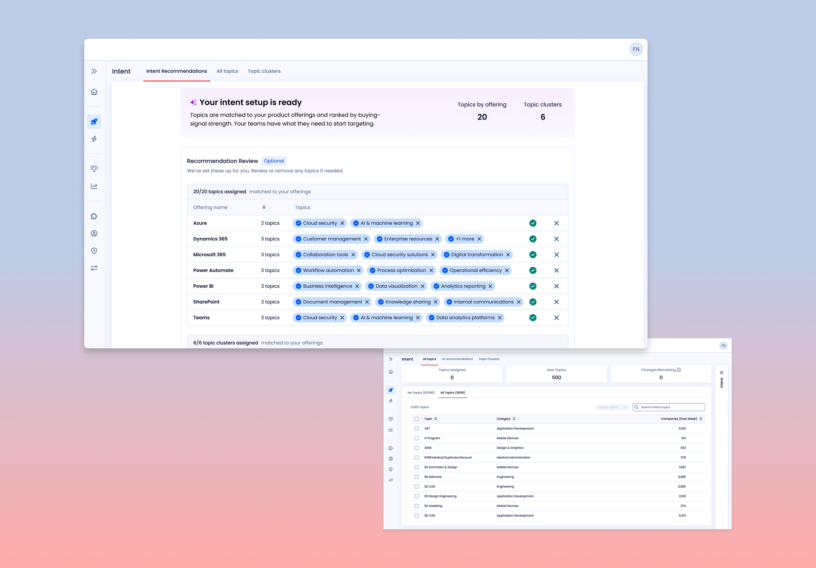Open the shield security icon in large window sidebar
The image size is (816, 568).
[x=94, y=251]
